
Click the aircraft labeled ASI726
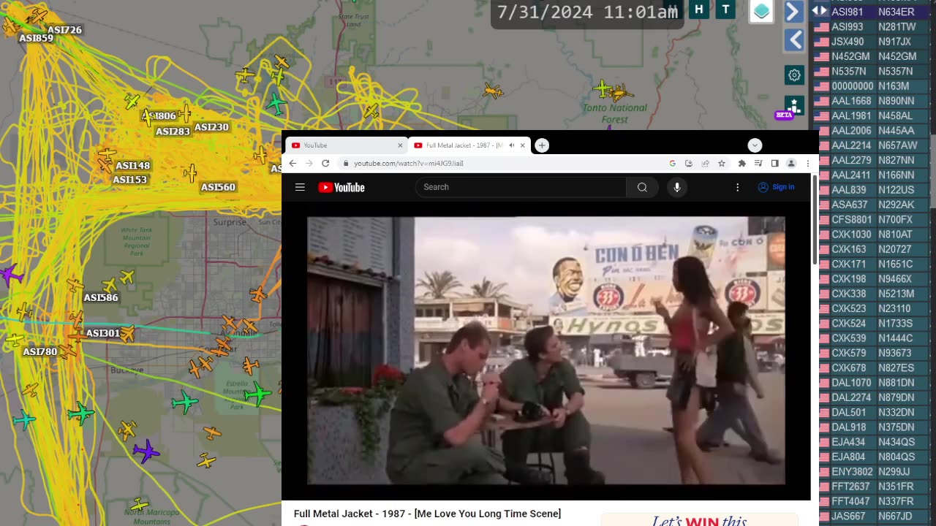click(39, 15)
